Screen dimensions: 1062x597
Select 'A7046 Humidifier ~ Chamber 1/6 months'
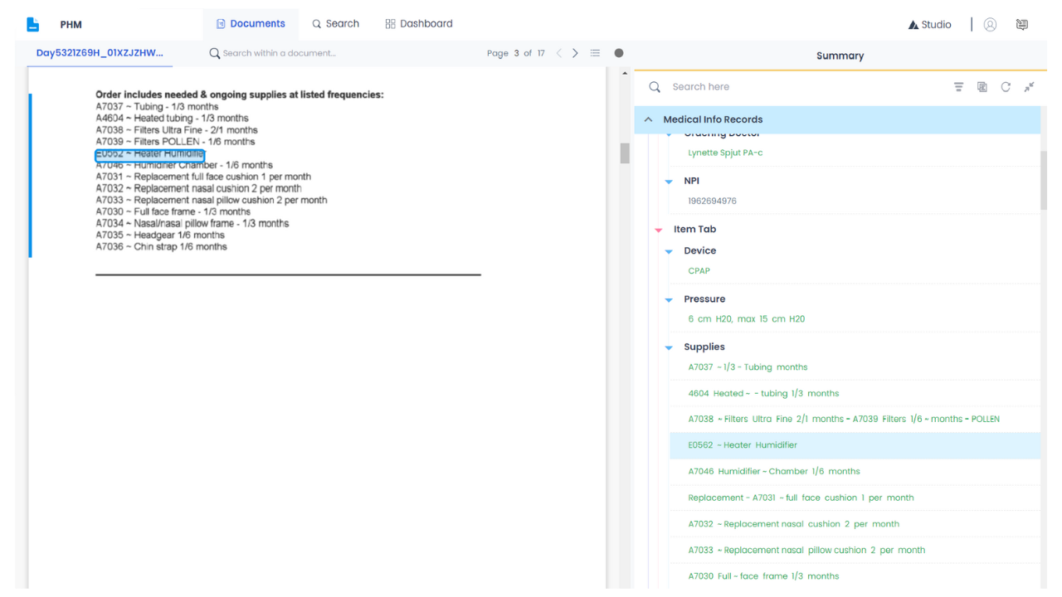pos(774,472)
